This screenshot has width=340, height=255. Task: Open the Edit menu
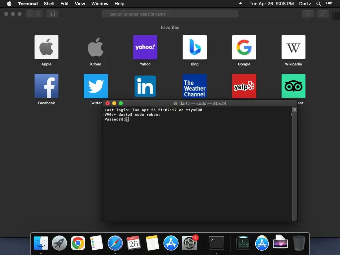click(64, 4)
